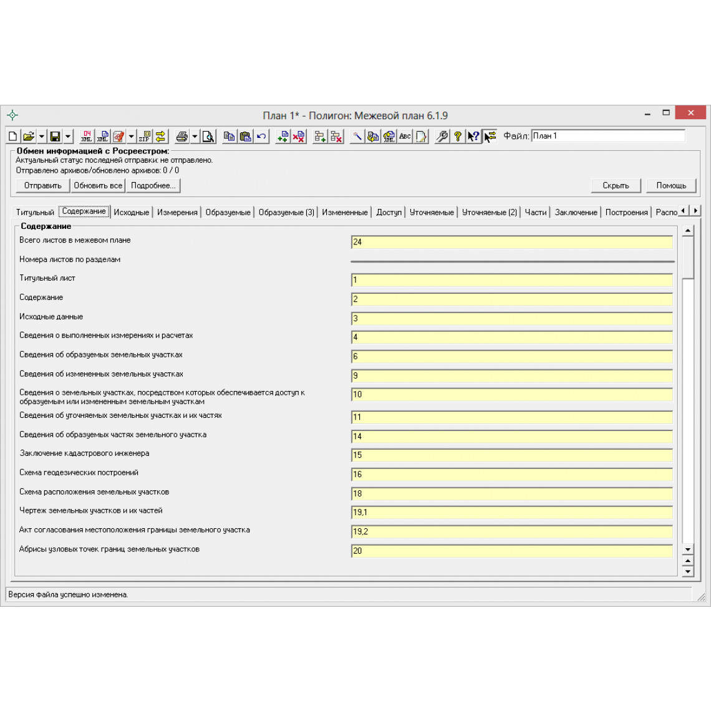Screen dimensions: 711x711
Task: Click the yellow two-way arrows toolbar icon
Action: [x=160, y=136]
